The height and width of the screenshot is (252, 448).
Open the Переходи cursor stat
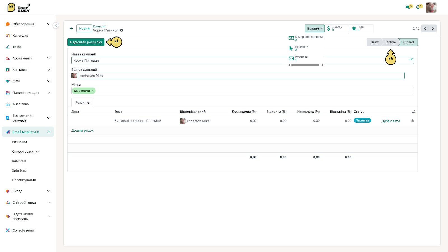[306, 48]
